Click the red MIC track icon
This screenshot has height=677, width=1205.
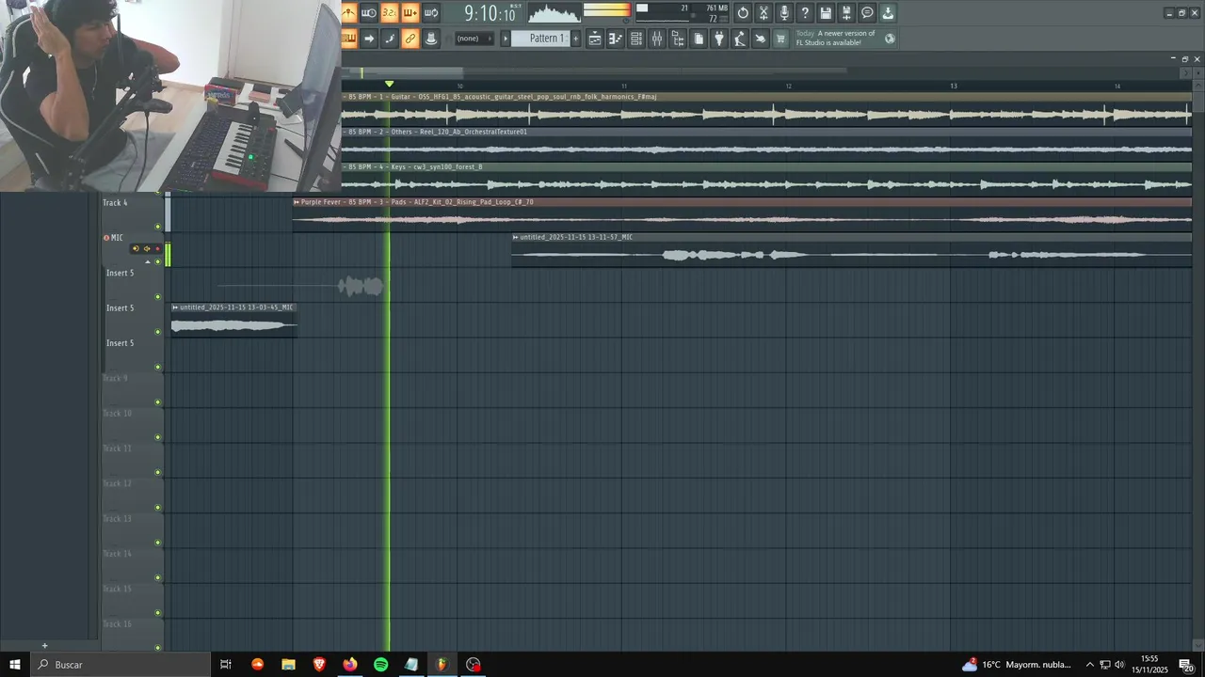point(106,238)
